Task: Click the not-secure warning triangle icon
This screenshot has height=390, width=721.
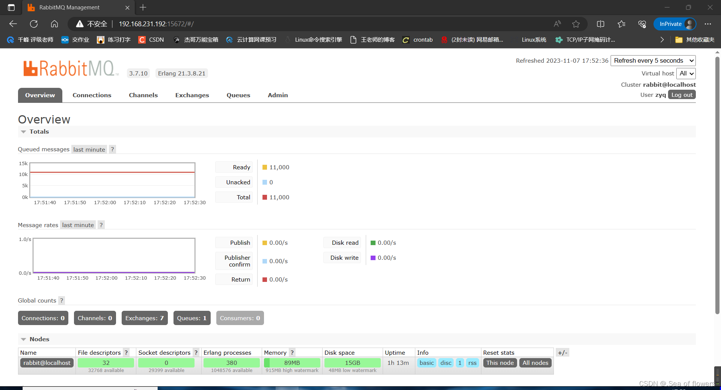Action: click(x=80, y=24)
